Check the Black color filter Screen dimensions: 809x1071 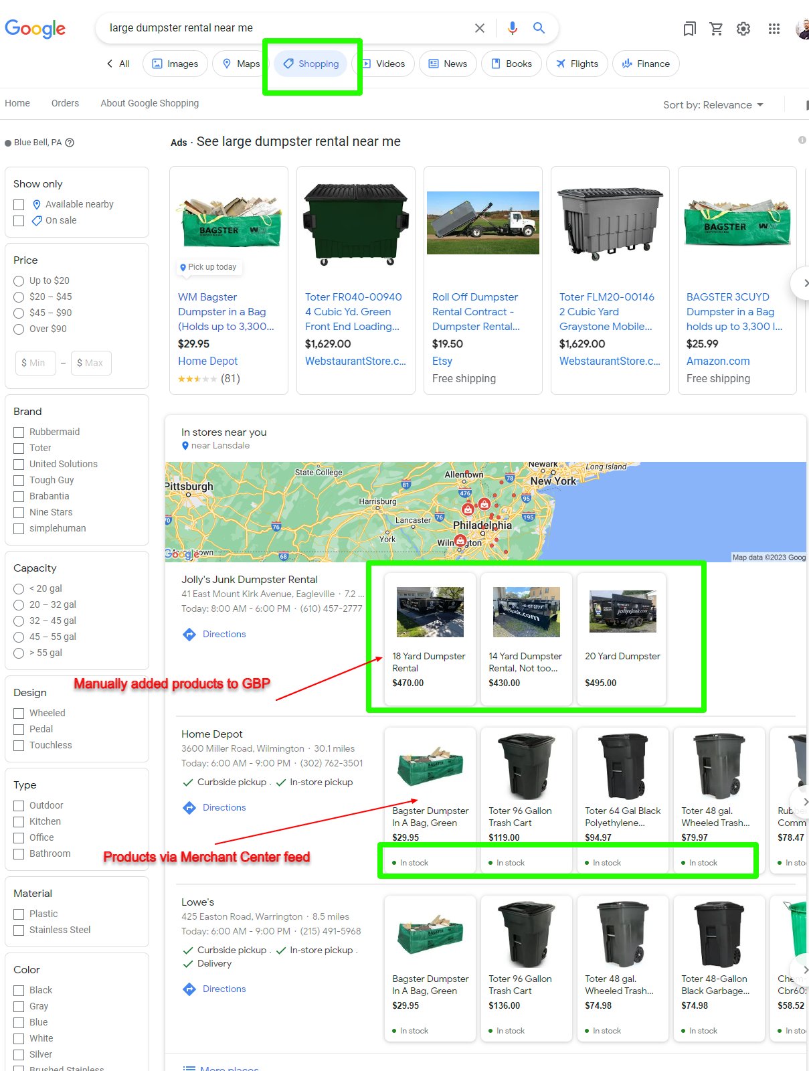pyautogui.click(x=19, y=991)
